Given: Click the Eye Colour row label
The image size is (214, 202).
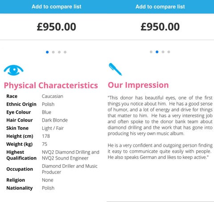Looking at the screenshot, I should (x=19, y=112).
